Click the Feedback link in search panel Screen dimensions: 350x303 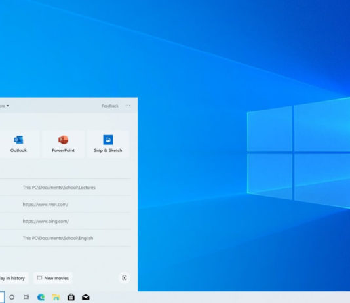110,106
